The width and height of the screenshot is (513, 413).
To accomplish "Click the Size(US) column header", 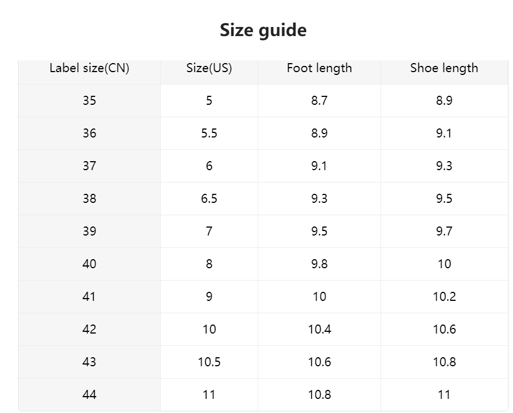I will [209, 68].
